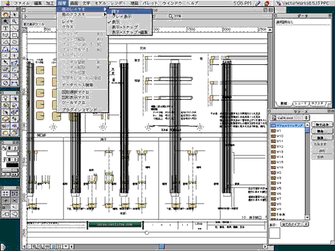Click the 取り込み button in resource palette
335x251 pixels.
[x=322, y=124]
